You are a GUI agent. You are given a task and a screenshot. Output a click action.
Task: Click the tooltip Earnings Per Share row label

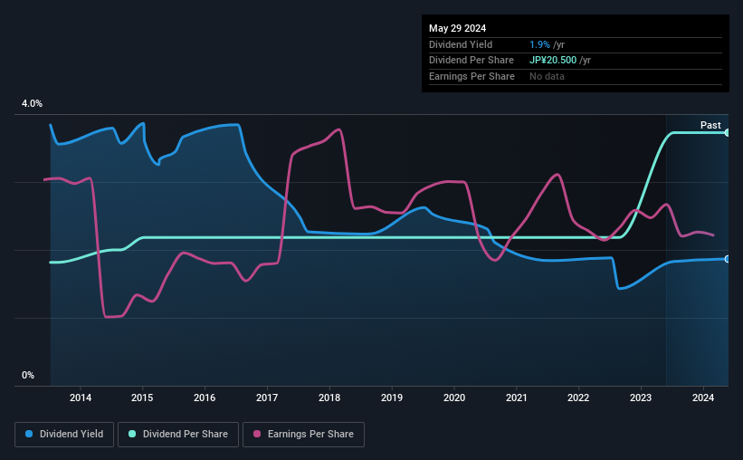(x=472, y=76)
